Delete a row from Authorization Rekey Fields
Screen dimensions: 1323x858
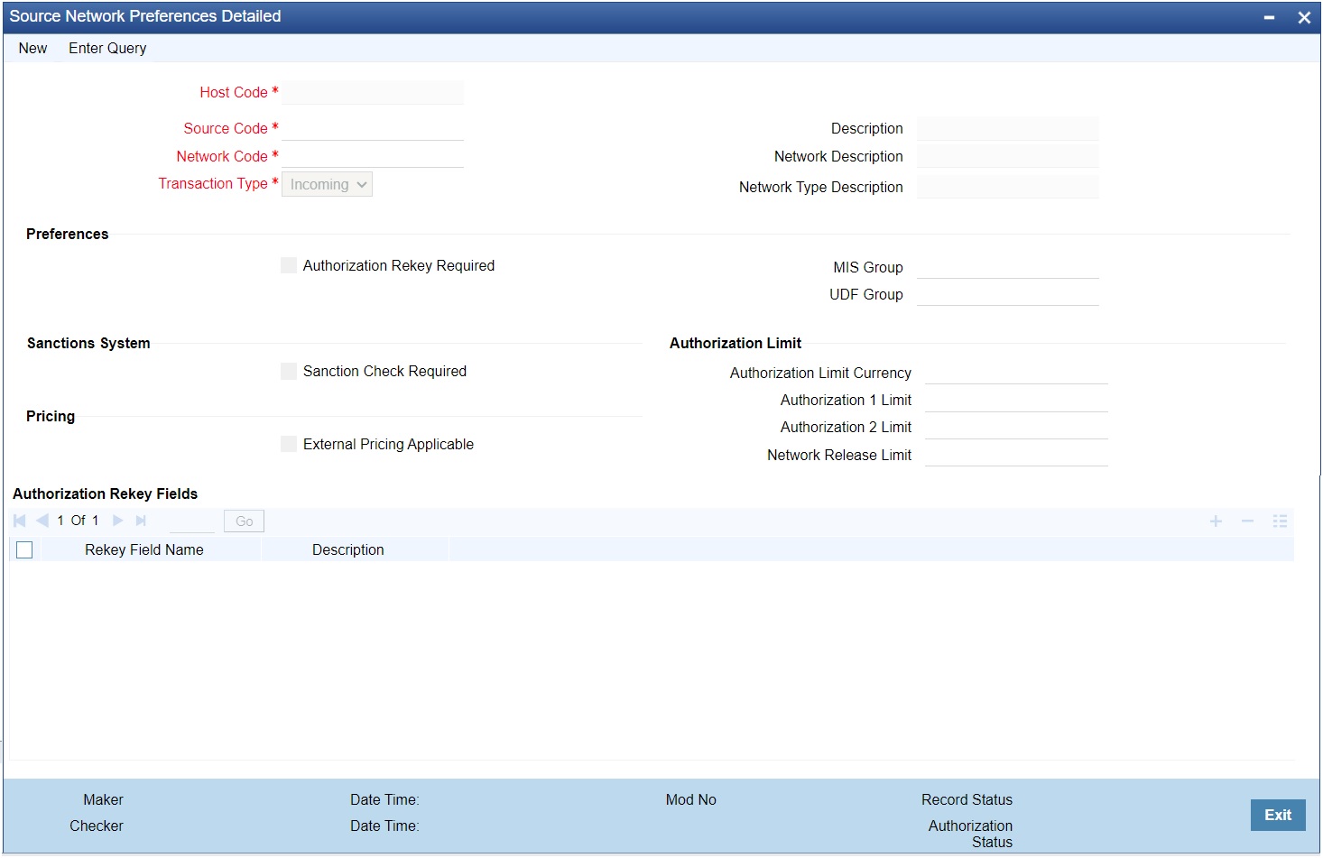1247,521
